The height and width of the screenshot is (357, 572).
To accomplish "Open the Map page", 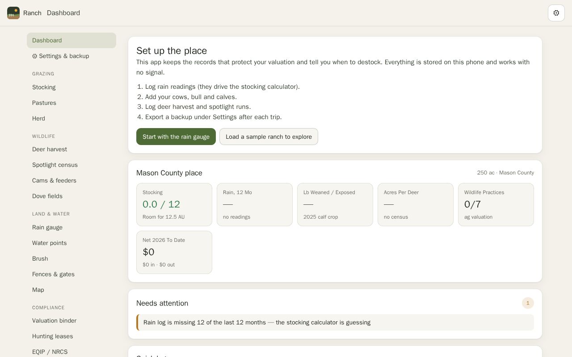I will coord(71,290).
